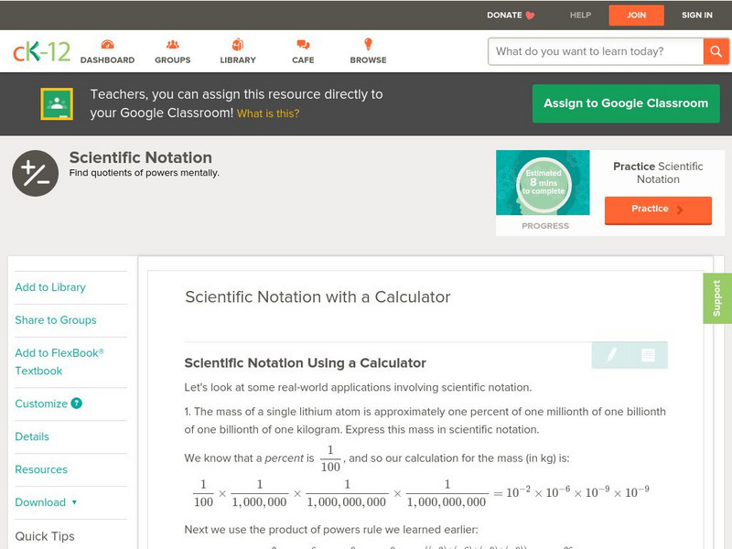Start the orange Practice button
Screen dimensions: 732x549
pos(658,210)
